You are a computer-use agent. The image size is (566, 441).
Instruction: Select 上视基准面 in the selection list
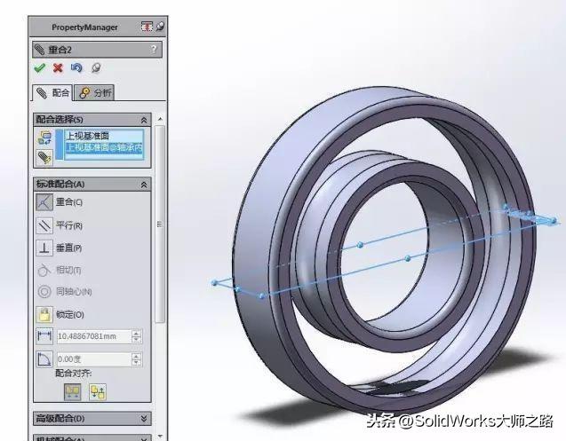click(87, 136)
